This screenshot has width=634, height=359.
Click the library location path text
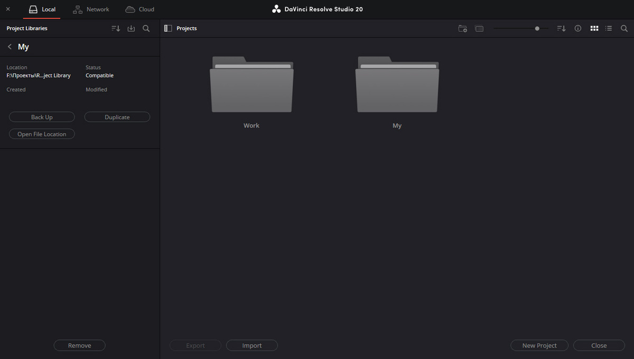39,75
